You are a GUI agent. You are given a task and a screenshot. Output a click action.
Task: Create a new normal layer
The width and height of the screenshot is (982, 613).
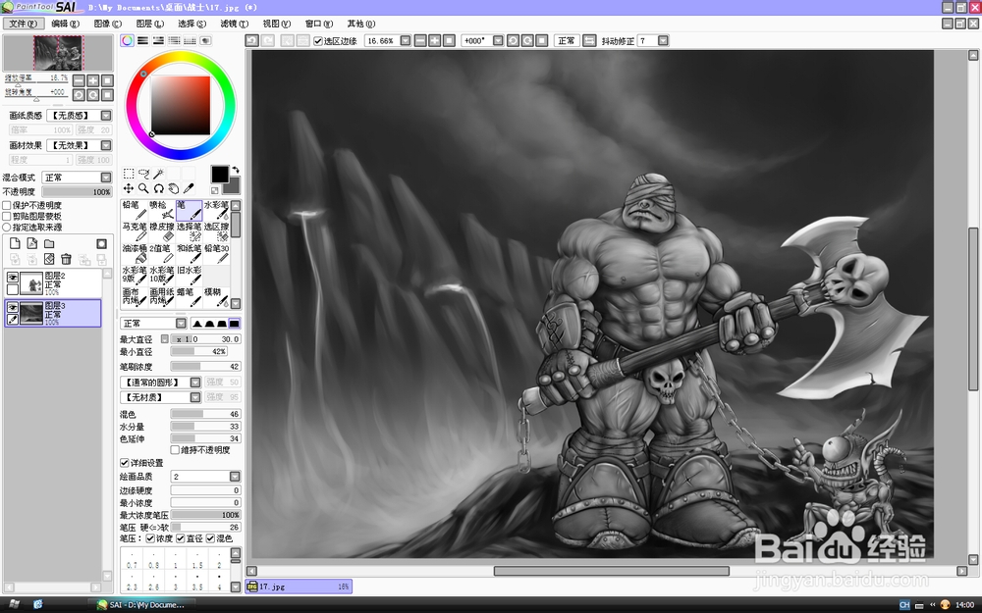15,243
